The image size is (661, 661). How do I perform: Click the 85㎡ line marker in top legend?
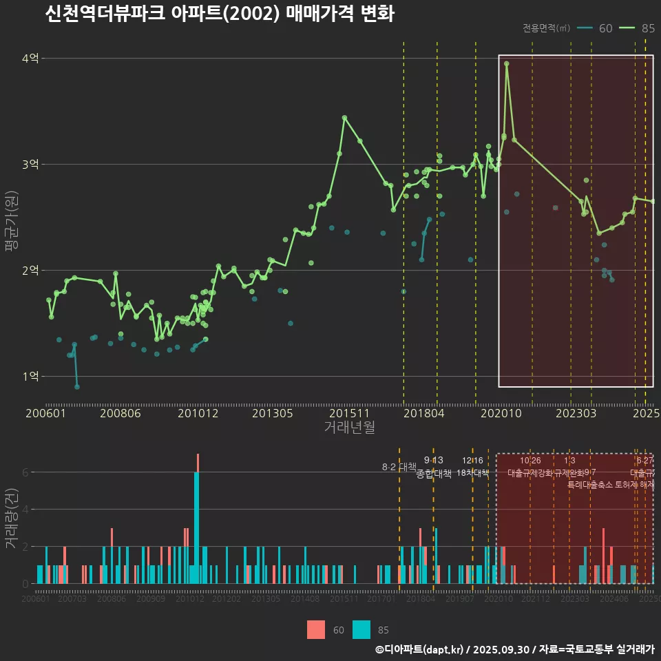pos(628,28)
